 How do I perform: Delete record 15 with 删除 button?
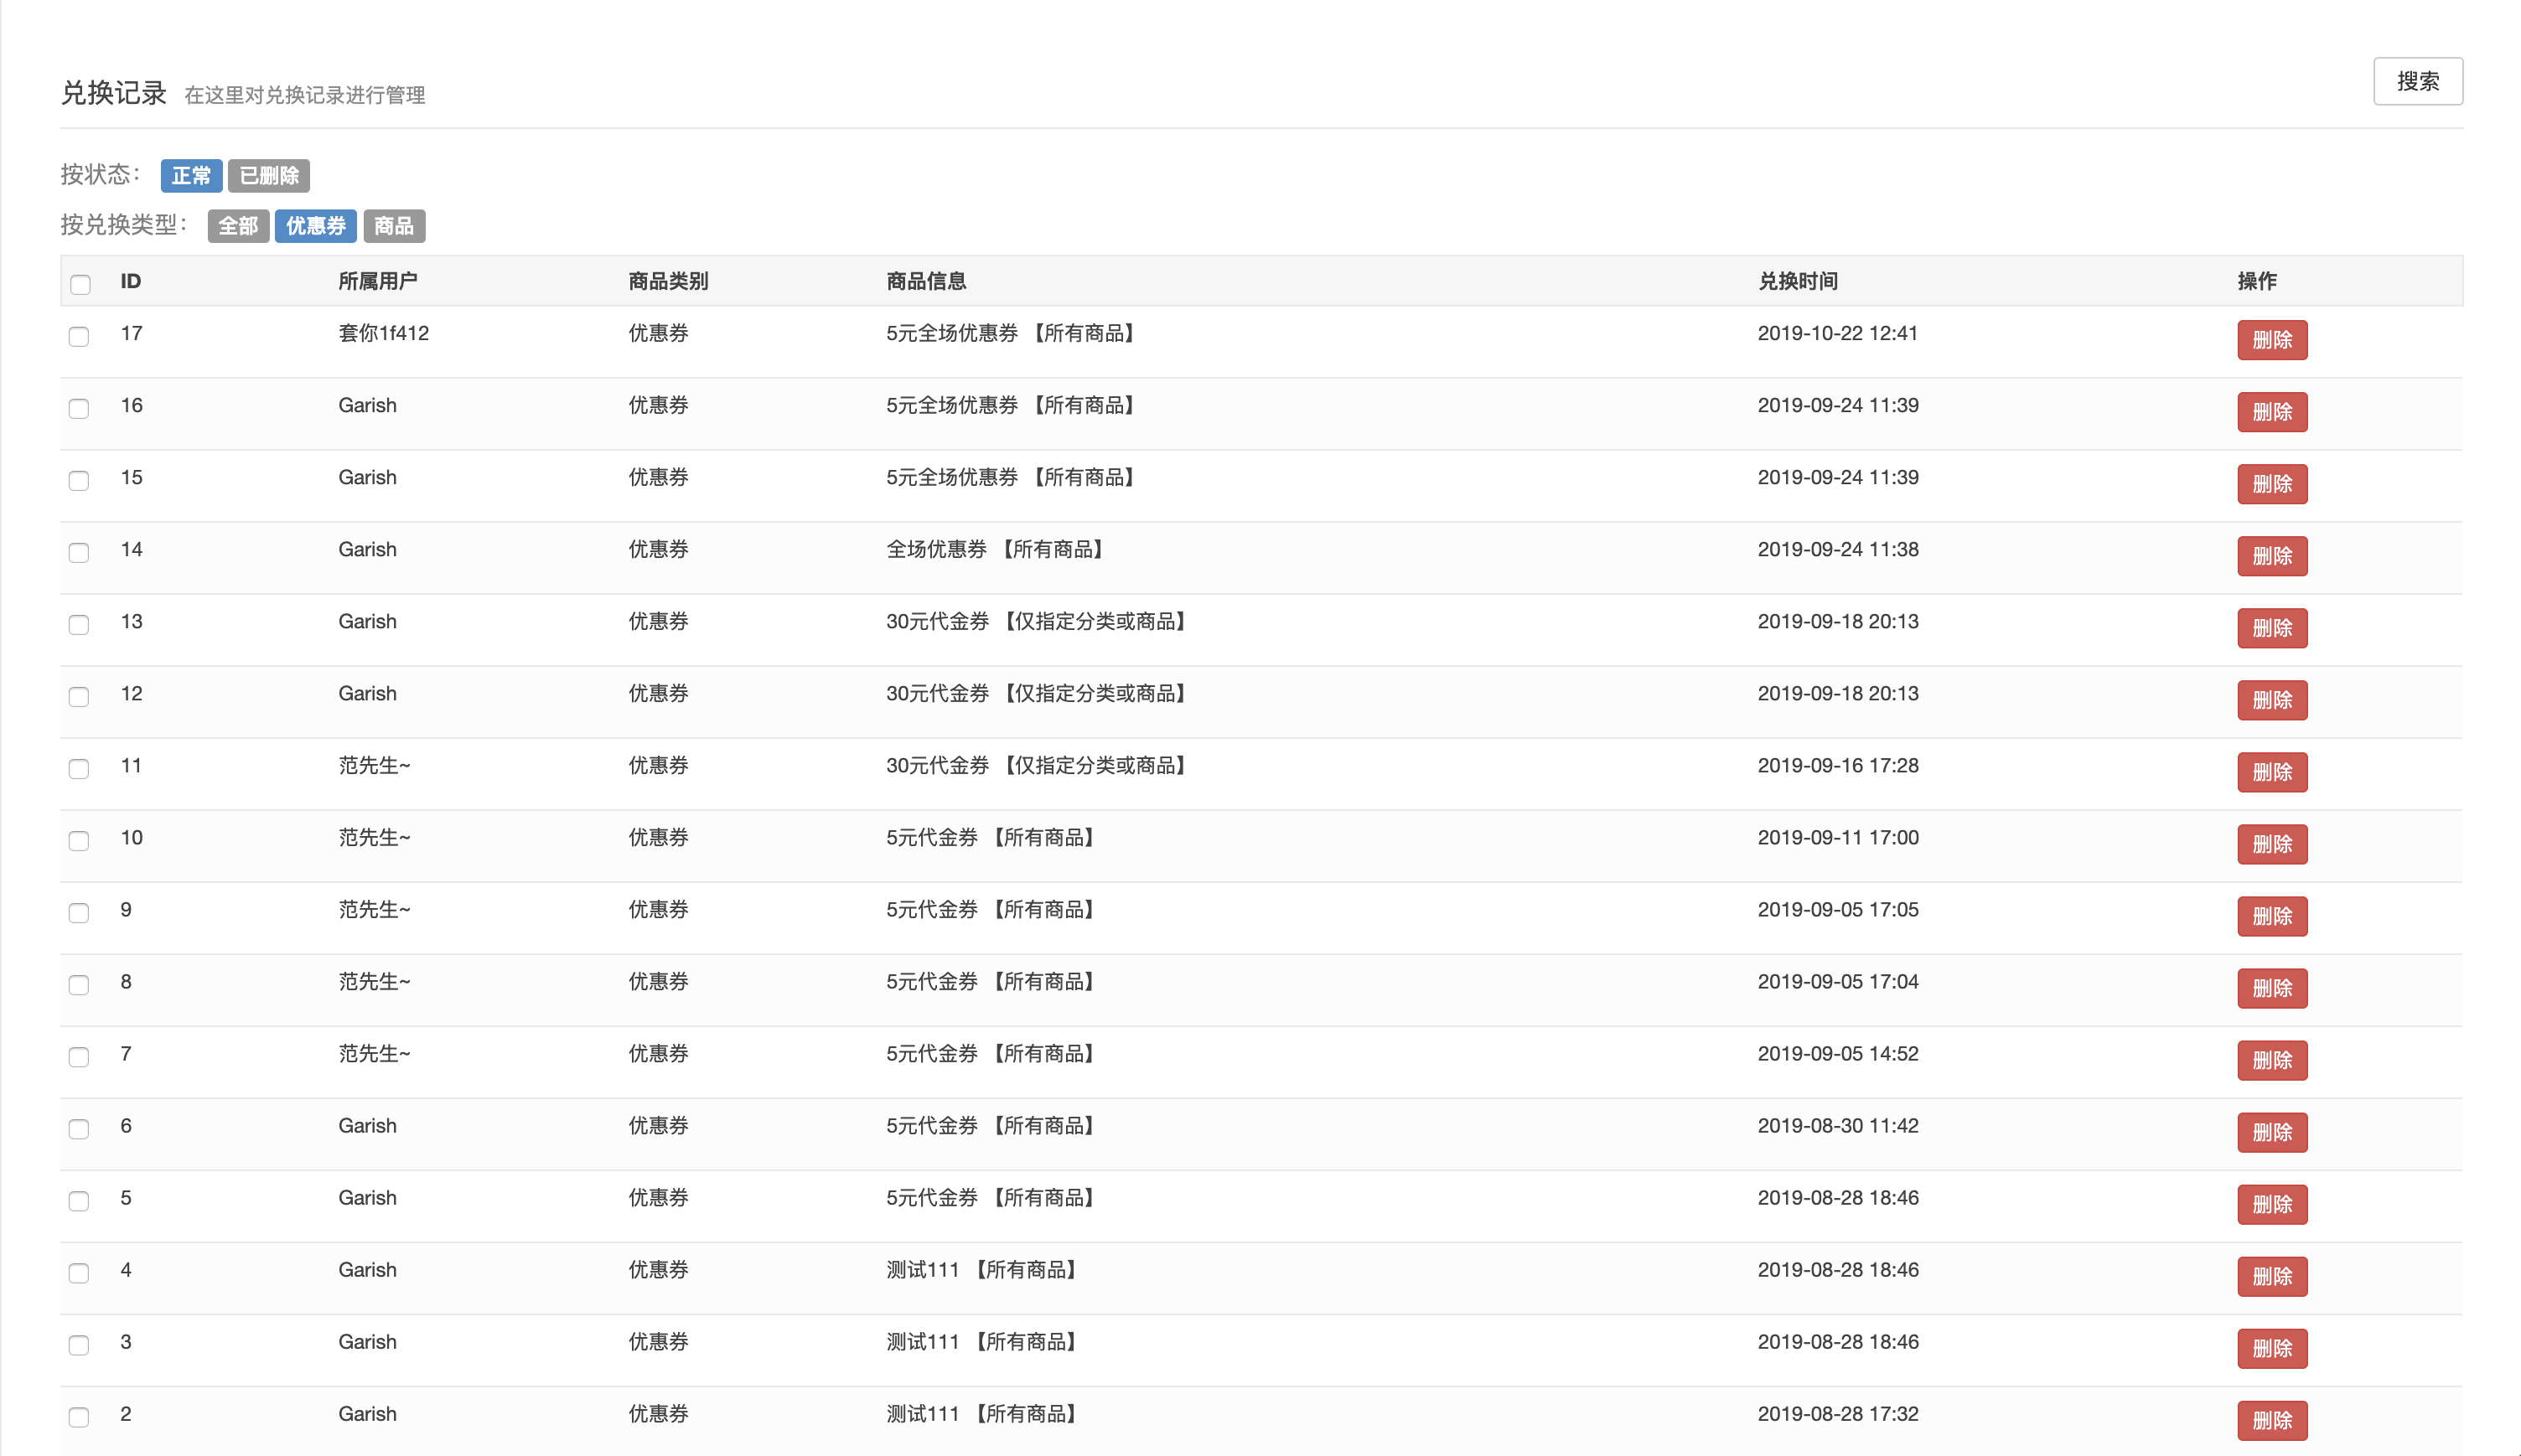coord(2272,484)
